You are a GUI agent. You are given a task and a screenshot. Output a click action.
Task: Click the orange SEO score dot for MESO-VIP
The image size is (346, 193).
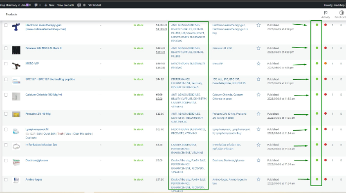(325, 63)
